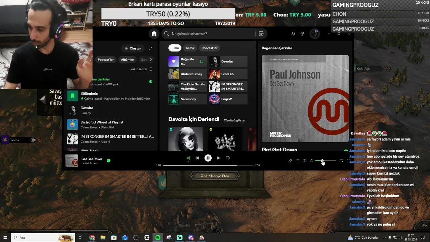Open Chrome from taskbar
The width and height of the screenshot is (430, 242).
(x=92, y=238)
